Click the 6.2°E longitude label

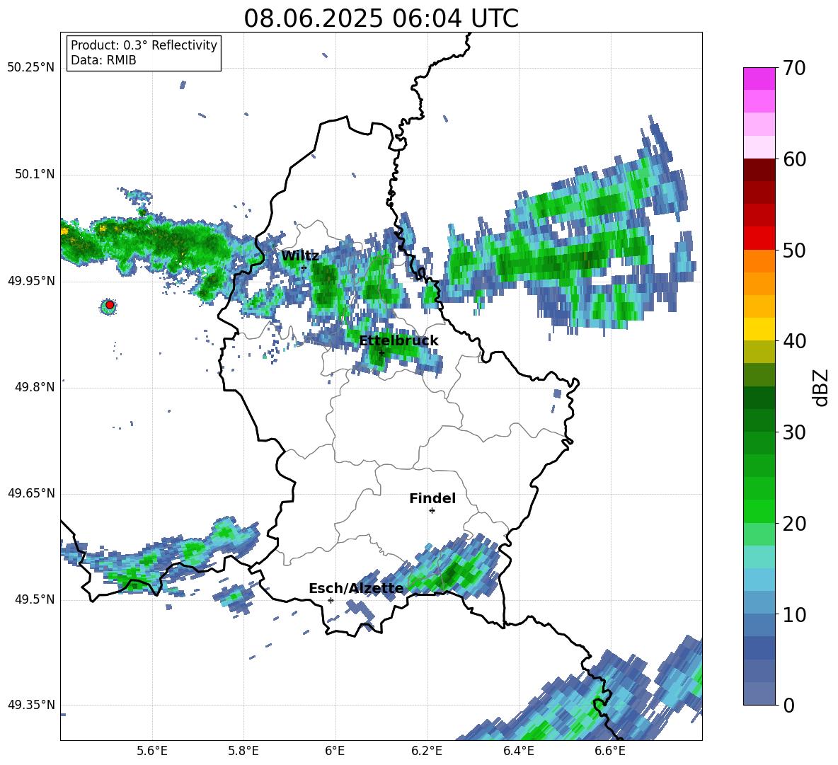427,752
